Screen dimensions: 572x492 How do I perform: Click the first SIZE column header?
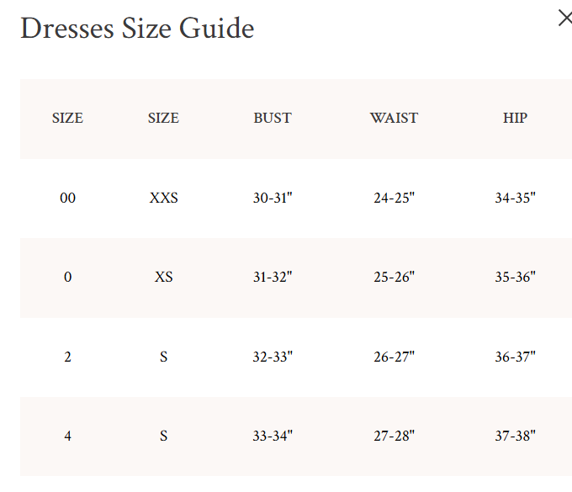[67, 119]
